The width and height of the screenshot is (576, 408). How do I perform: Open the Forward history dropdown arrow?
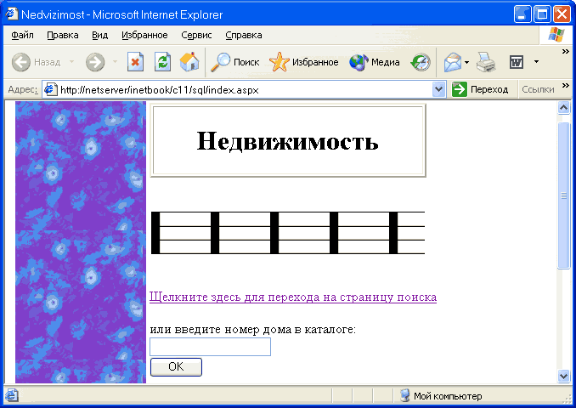coord(115,62)
